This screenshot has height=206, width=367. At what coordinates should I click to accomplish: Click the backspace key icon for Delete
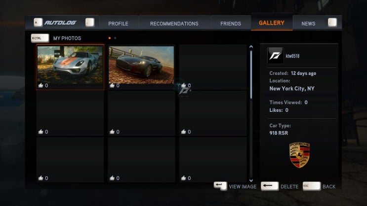coord(270,186)
